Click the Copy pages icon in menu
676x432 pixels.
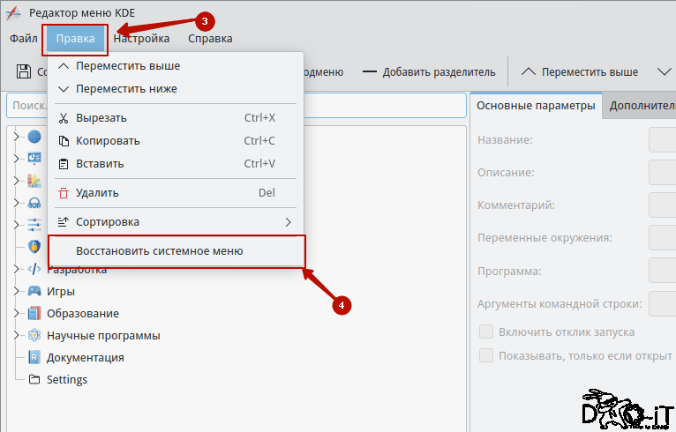click(64, 141)
